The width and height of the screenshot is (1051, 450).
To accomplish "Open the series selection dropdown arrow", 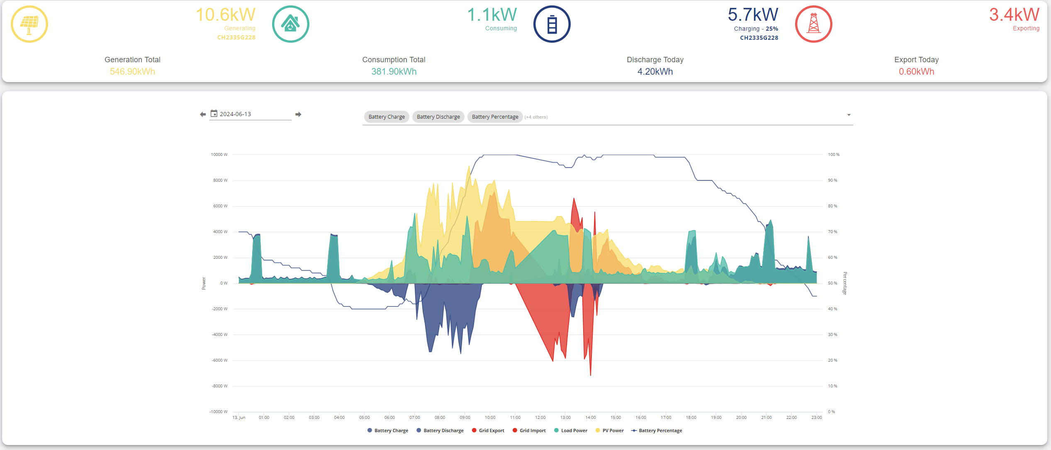I will 849,115.
